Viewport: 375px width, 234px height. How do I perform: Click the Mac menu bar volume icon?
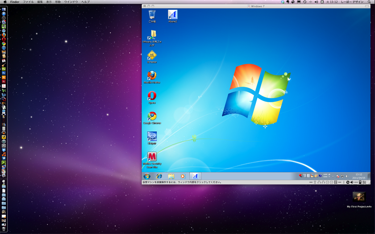(x=316, y=2)
